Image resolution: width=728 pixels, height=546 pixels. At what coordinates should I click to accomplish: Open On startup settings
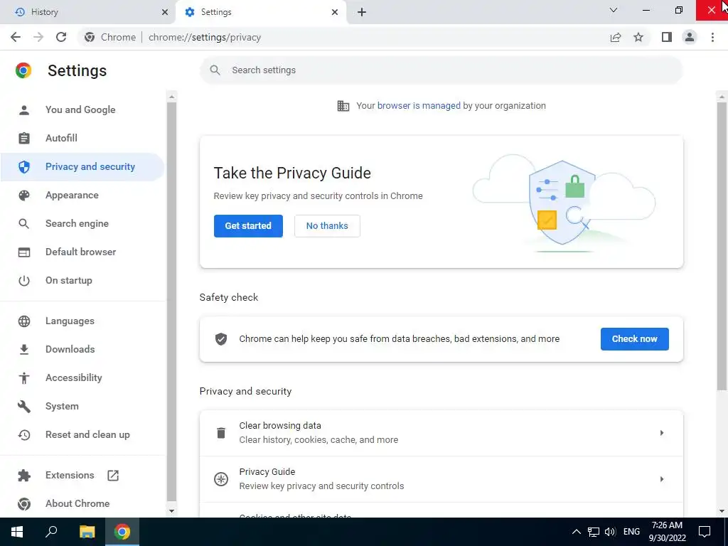pos(82,280)
